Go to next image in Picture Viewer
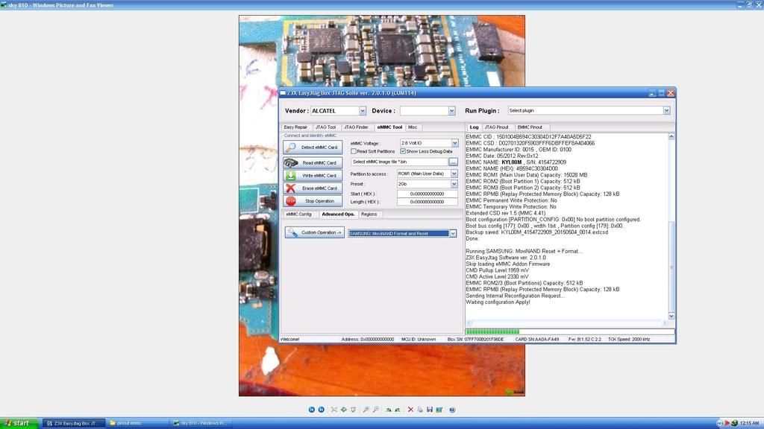 pos(322,410)
